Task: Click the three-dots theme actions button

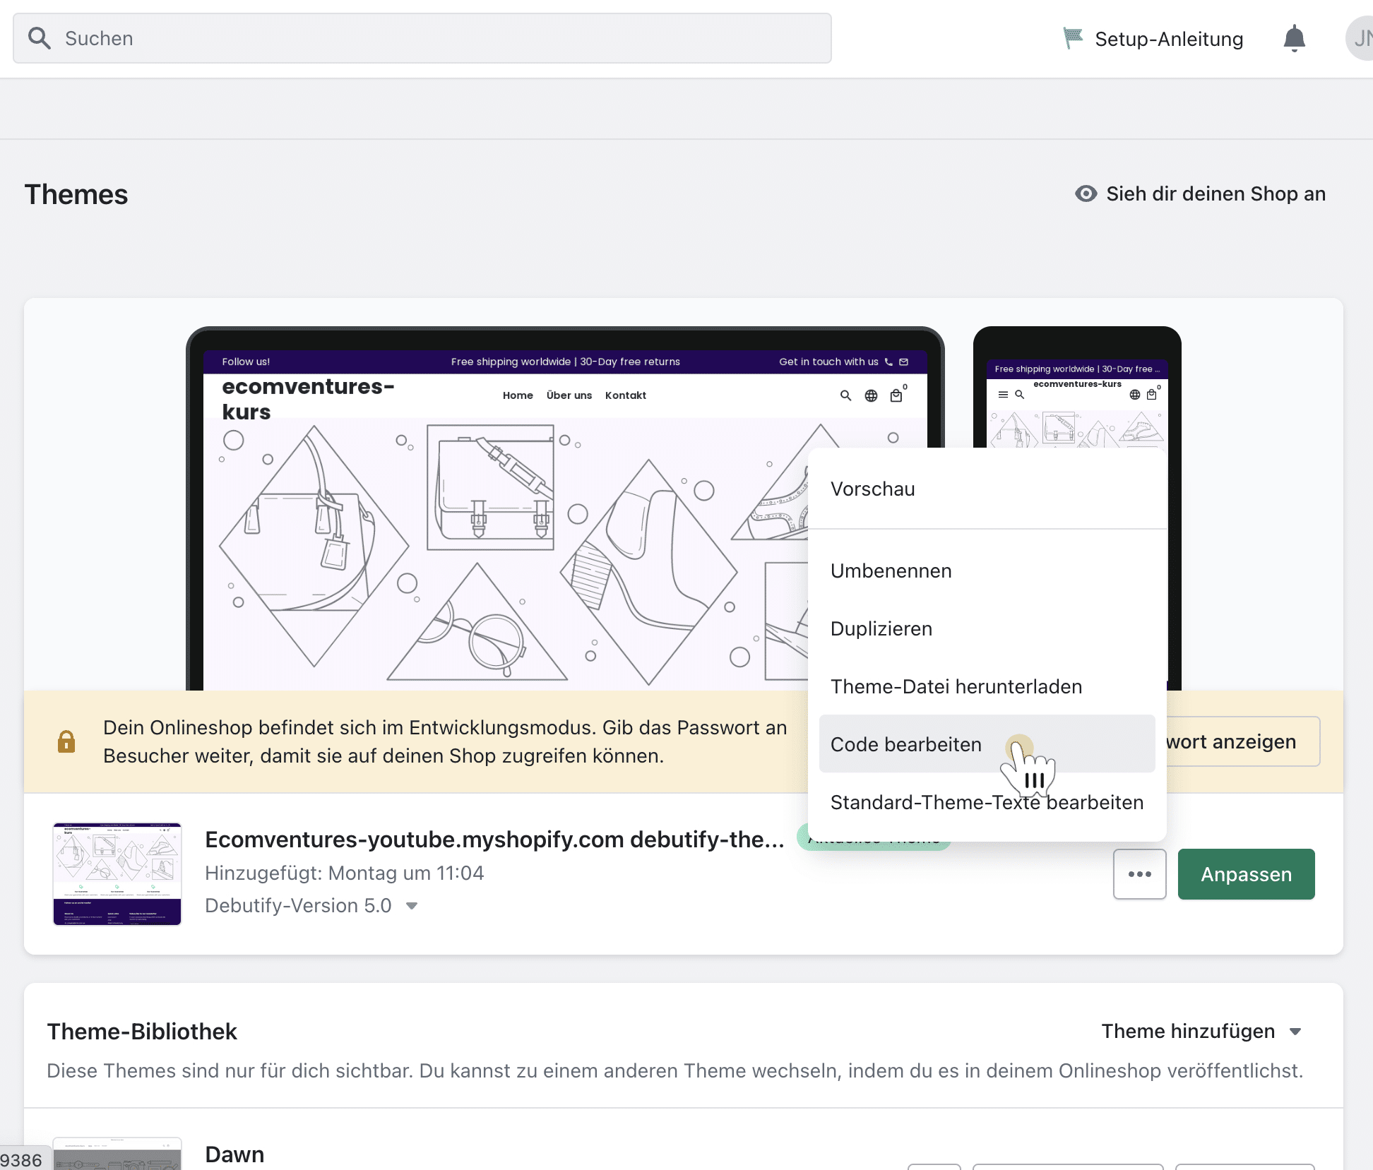Action: click(1139, 874)
